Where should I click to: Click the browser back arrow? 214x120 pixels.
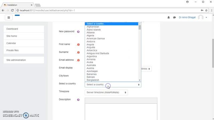pyautogui.click(x=3, y=10)
